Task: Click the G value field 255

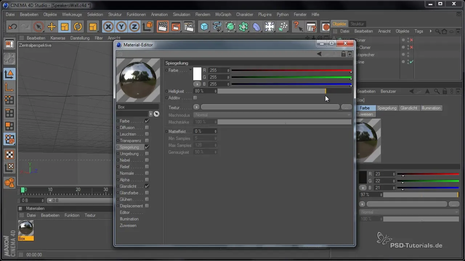Action: tap(217, 77)
